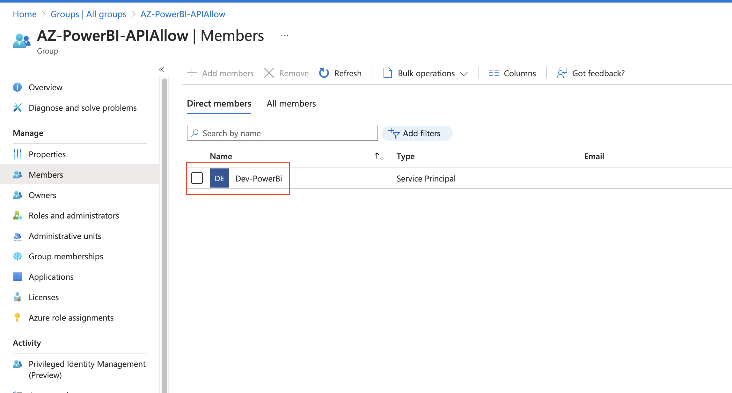Viewport: 732px width, 393px height.
Task: Click the Got feedback person icon
Action: pos(562,73)
